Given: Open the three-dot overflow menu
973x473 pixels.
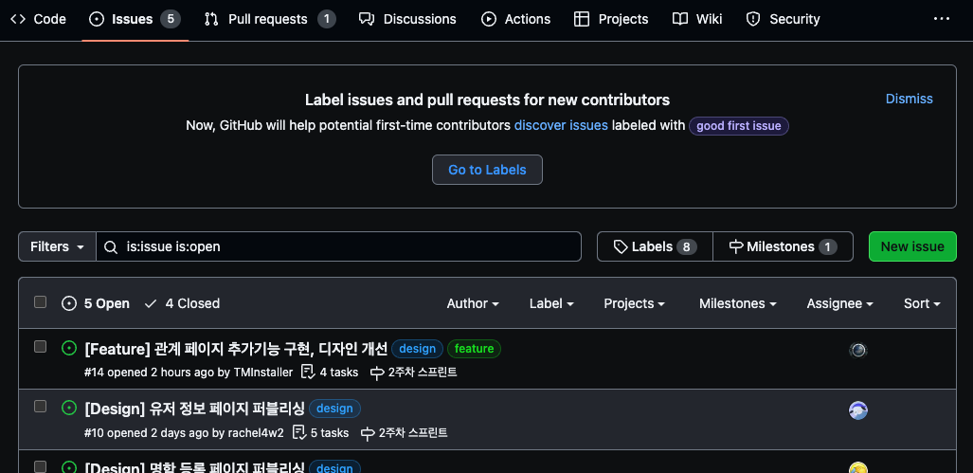Looking at the screenshot, I should (x=942, y=19).
